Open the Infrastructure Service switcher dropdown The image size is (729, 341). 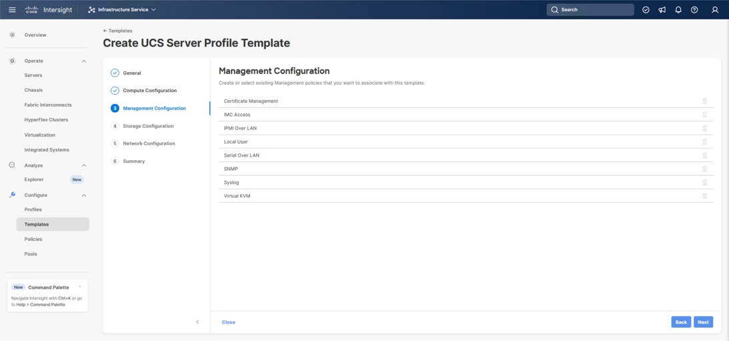click(x=122, y=10)
